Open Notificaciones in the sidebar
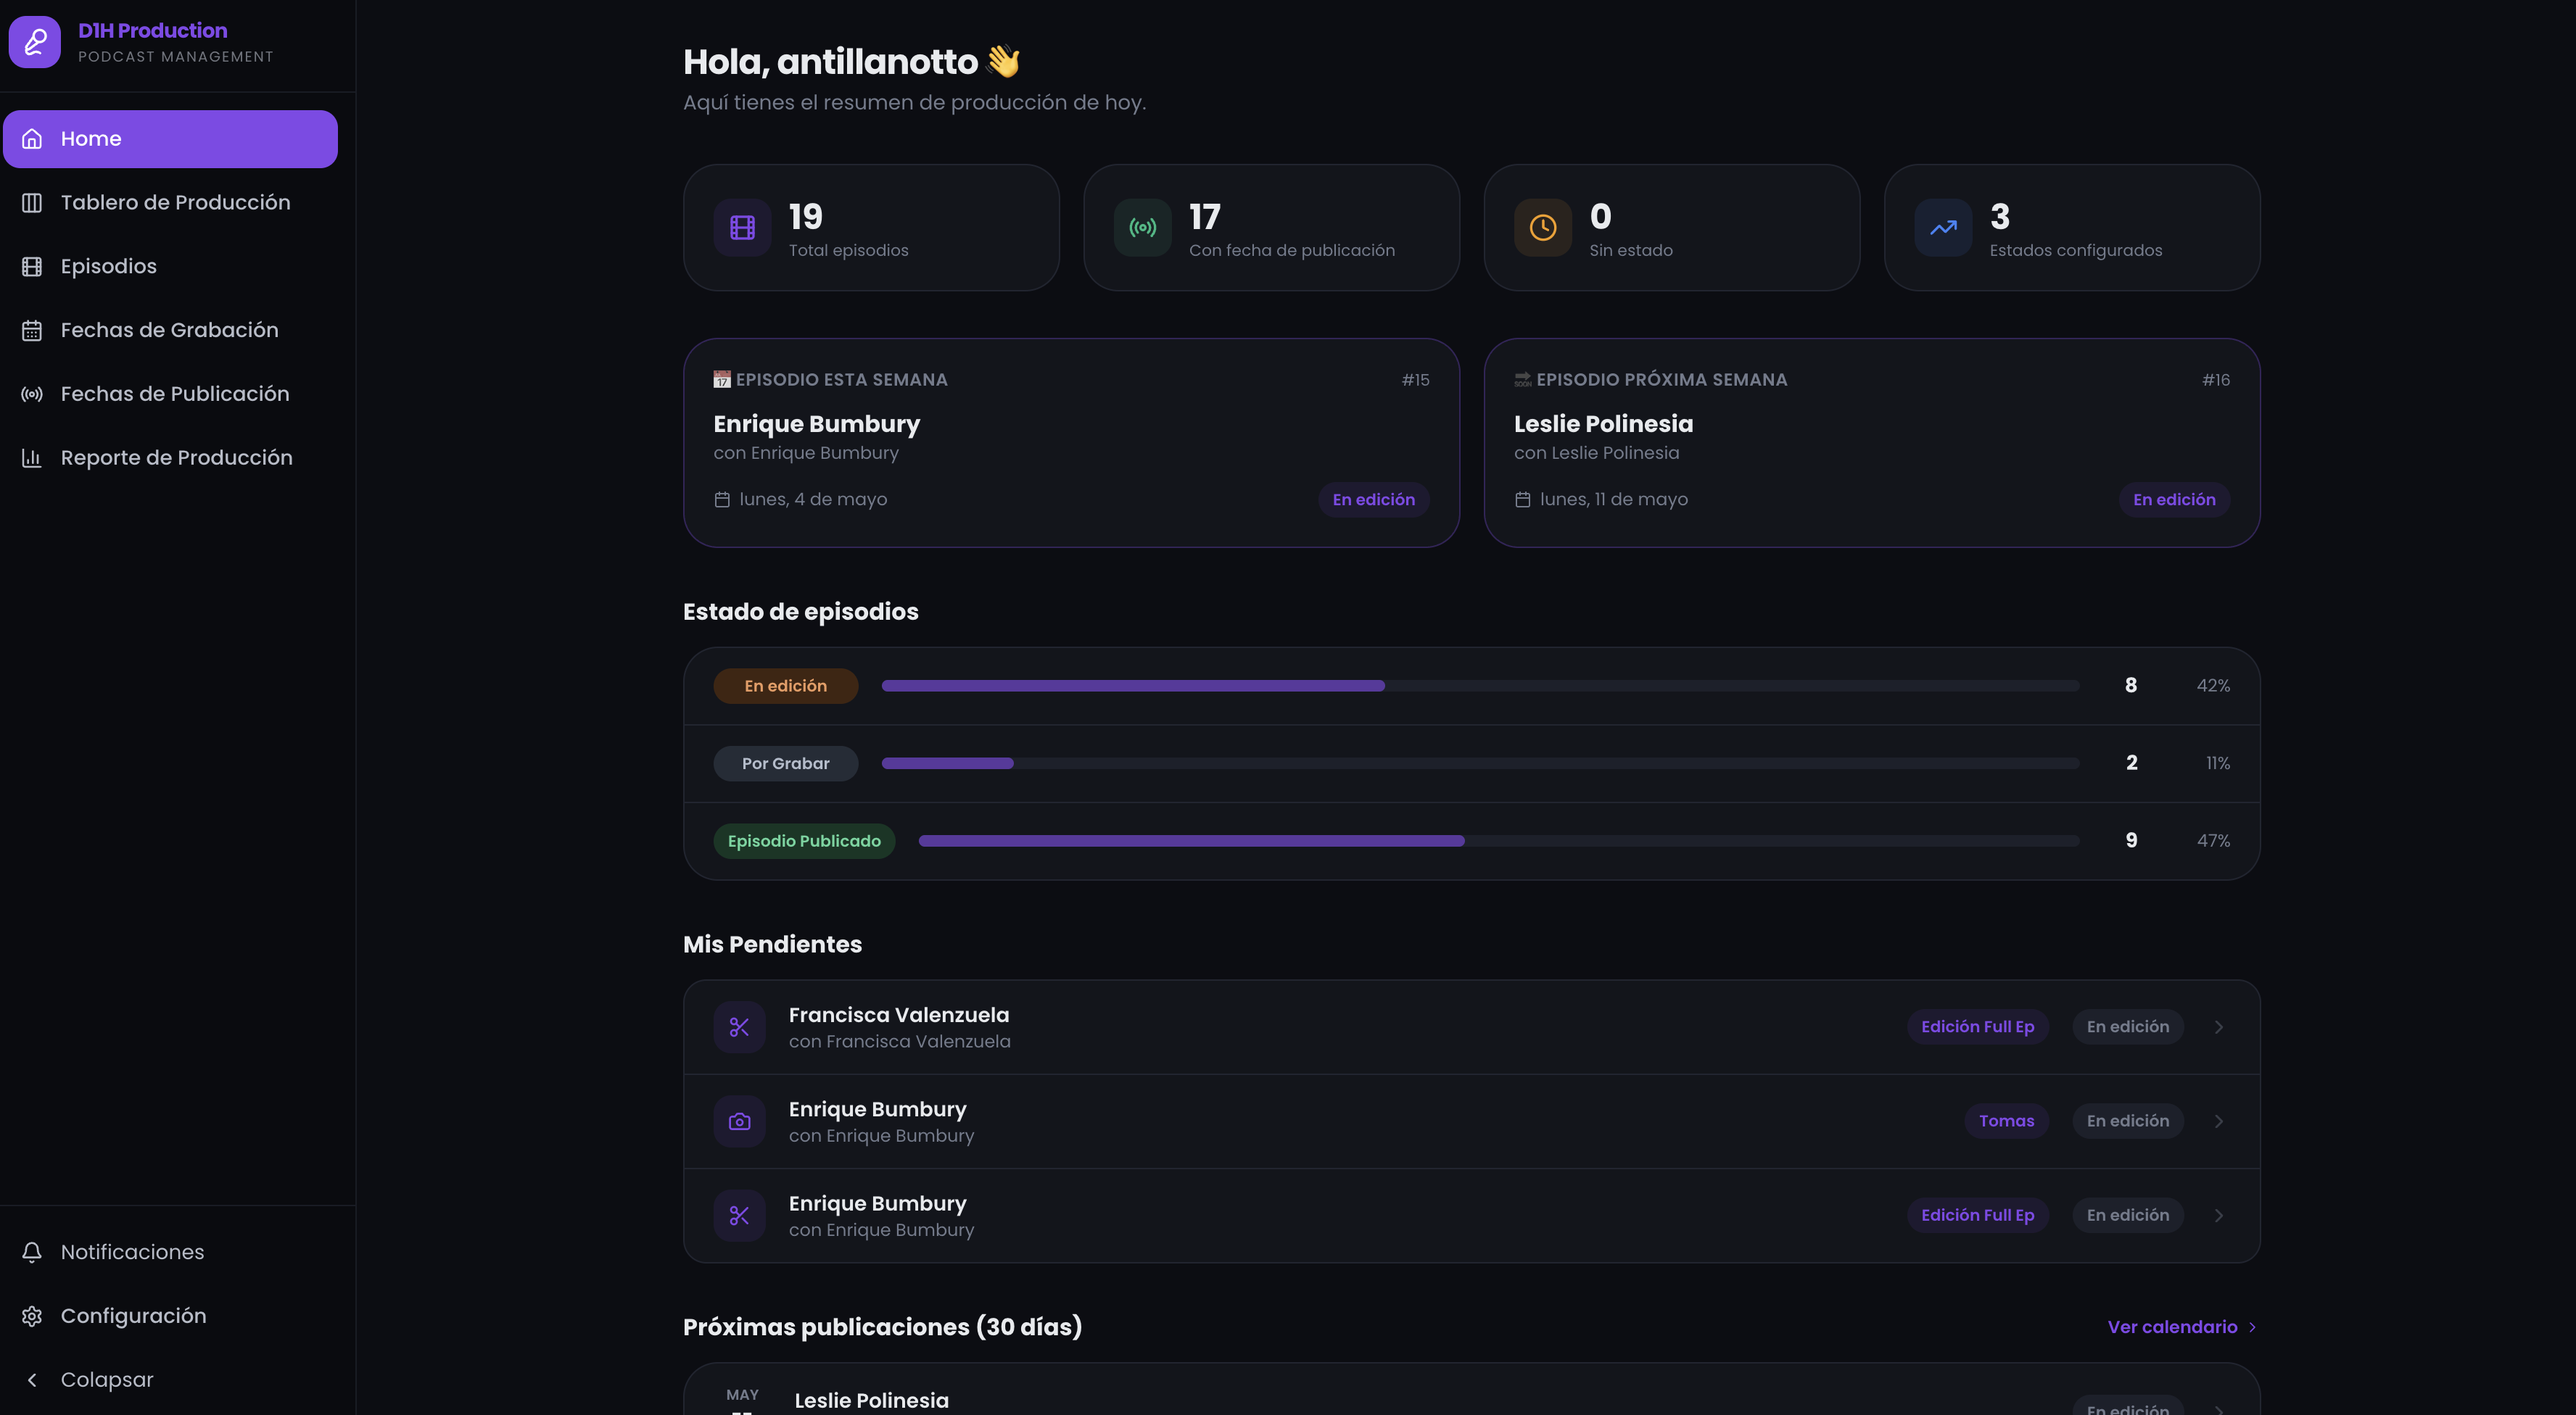 (170, 1253)
